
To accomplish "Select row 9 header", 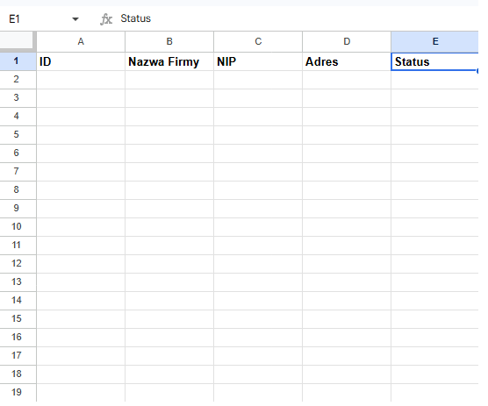I will [18, 209].
